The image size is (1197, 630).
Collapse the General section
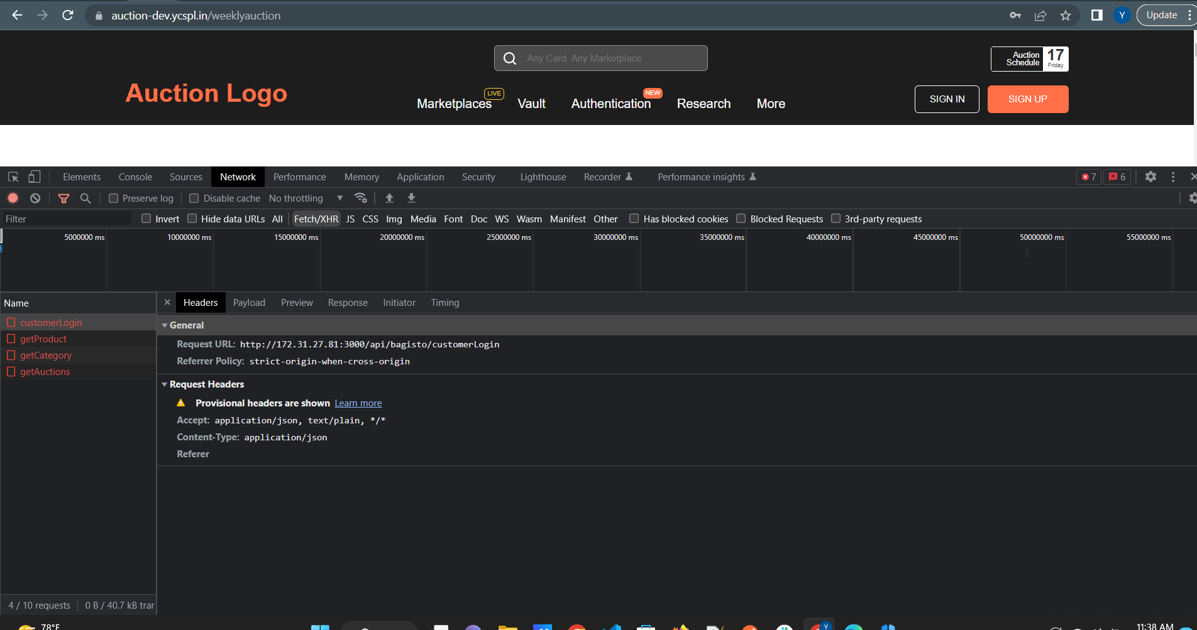165,325
